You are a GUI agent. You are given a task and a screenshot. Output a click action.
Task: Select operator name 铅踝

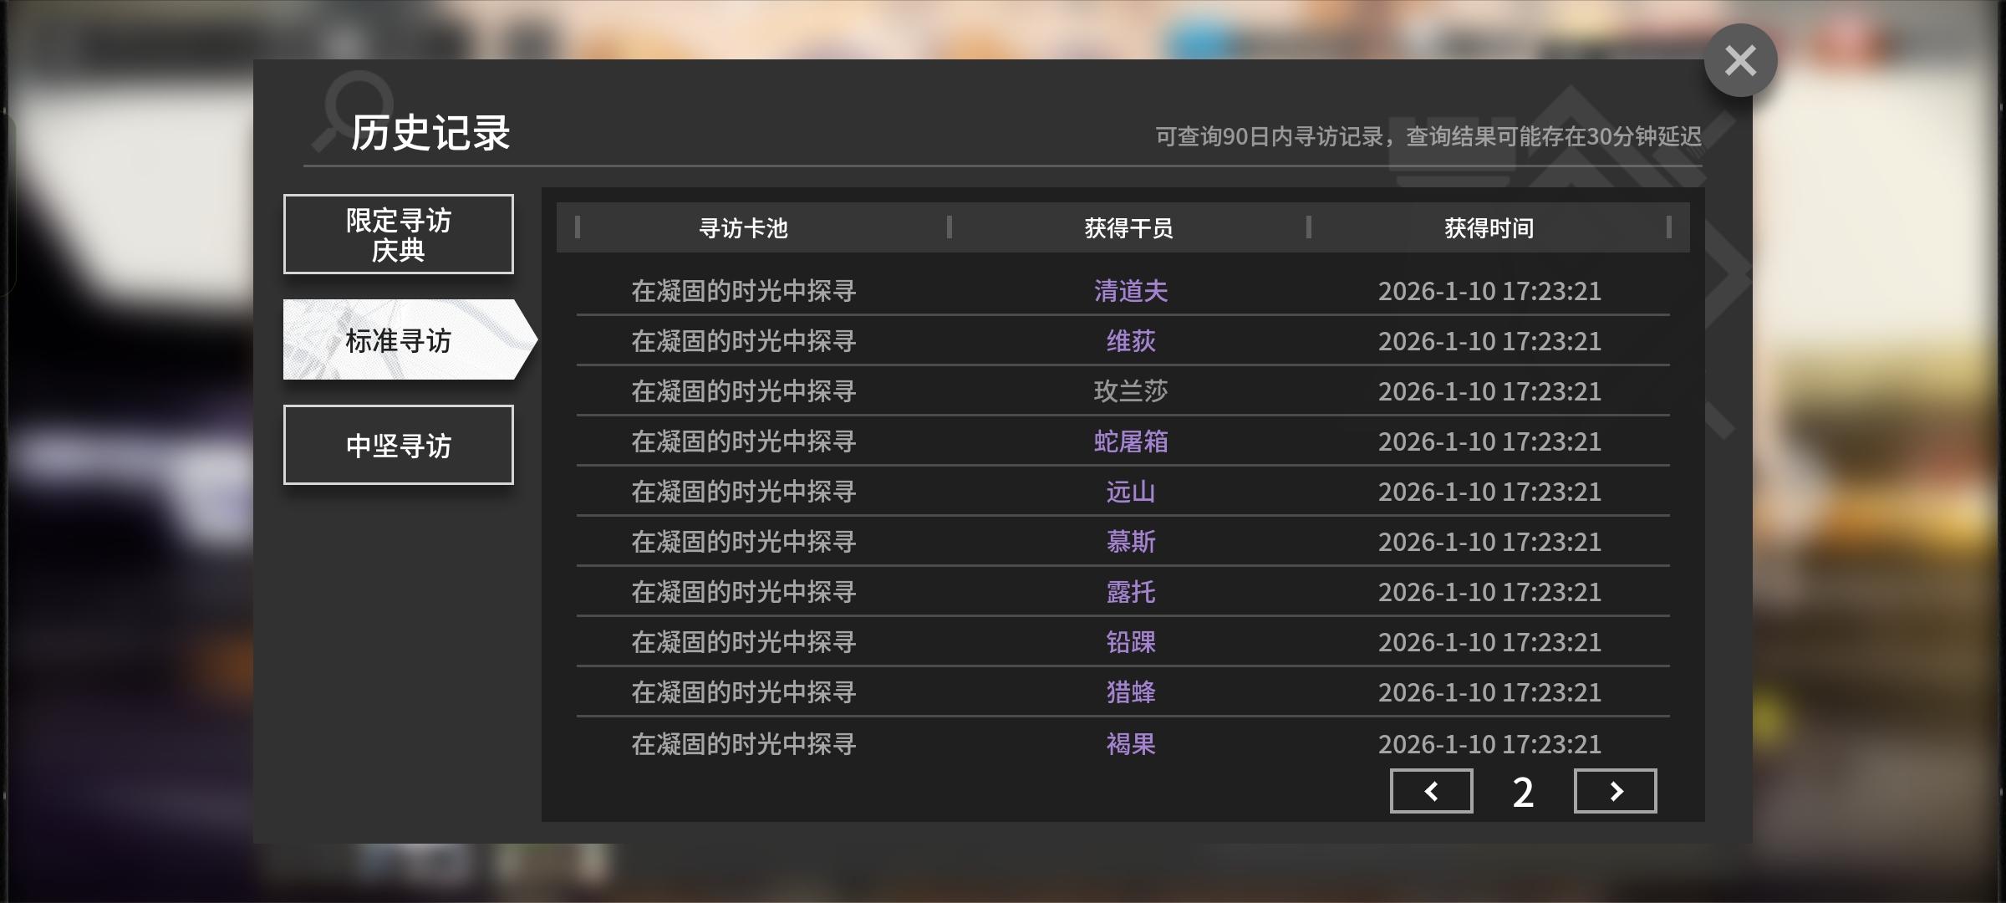tap(1131, 642)
